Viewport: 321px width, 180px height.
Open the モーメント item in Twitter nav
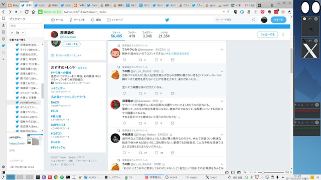click(x=77, y=20)
